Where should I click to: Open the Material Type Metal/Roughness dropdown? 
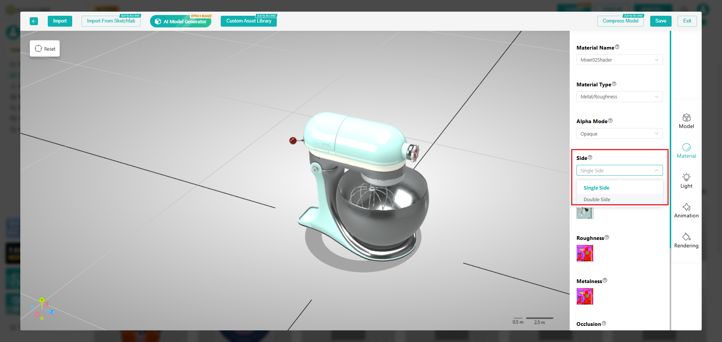619,97
